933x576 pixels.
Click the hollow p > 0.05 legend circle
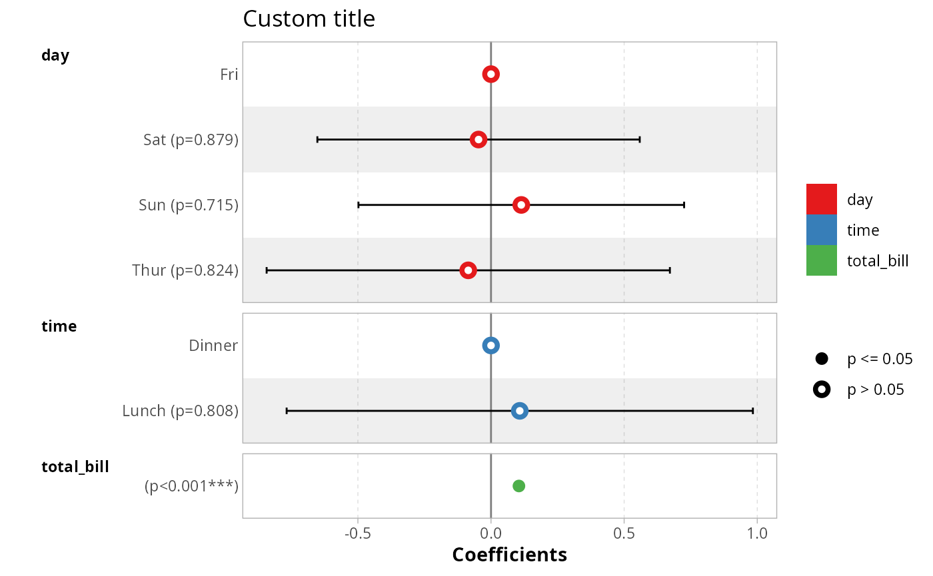pos(821,390)
